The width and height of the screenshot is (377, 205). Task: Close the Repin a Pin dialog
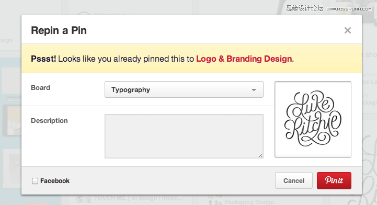347,30
